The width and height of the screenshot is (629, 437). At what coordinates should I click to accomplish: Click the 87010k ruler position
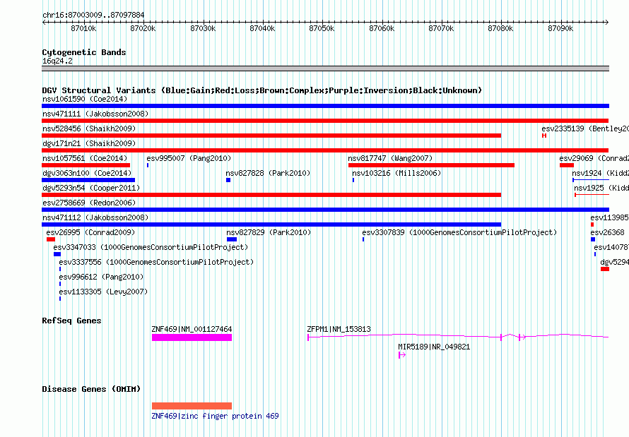coord(83,28)
